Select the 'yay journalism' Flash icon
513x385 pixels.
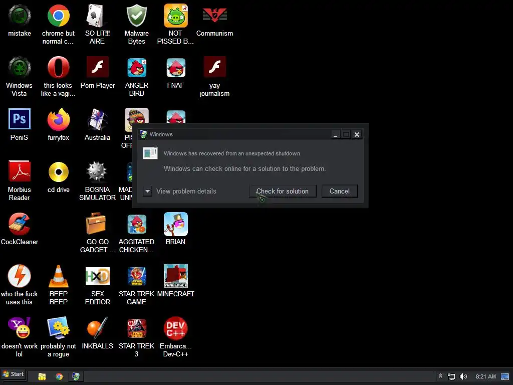click(x=214, y=67)
